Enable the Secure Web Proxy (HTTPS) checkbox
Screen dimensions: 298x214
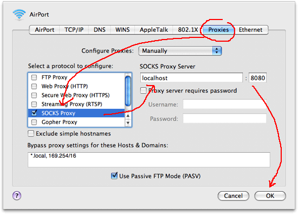[34, 95]
